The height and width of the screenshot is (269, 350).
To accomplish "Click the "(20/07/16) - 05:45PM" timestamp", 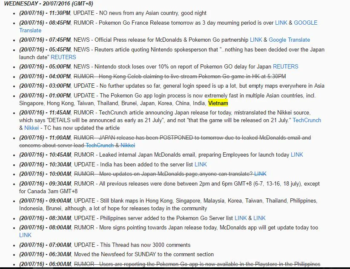I will point(45,49).
